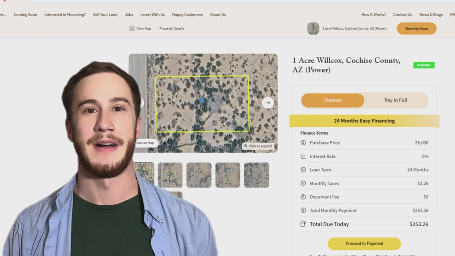Click to expand the property map
The image size is (455, 256).
258,146
